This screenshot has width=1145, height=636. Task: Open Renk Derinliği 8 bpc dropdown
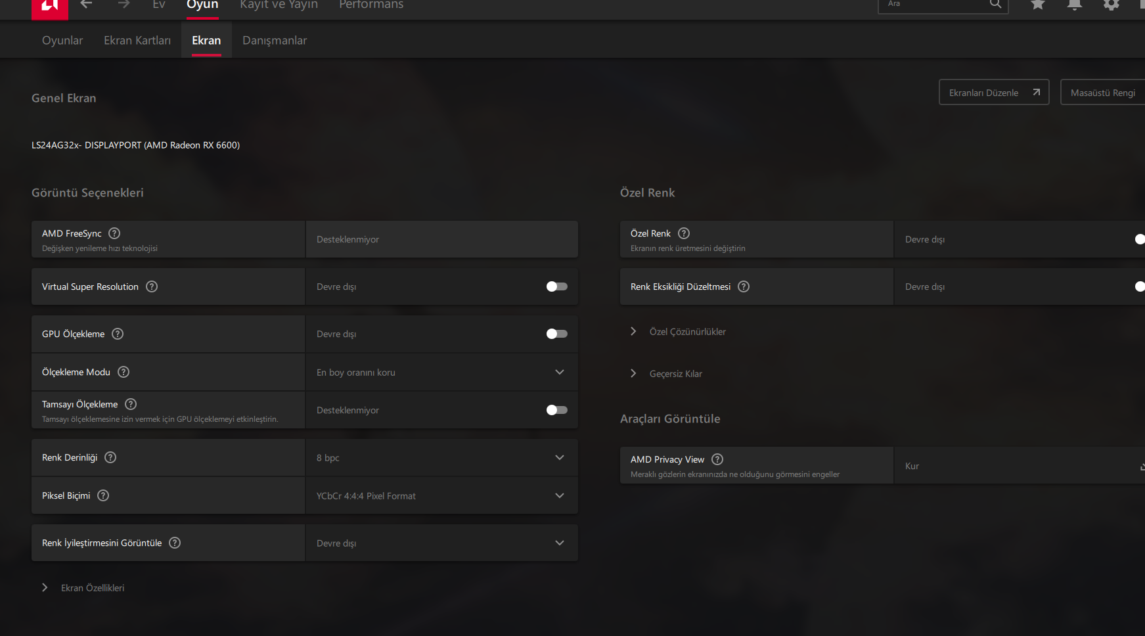(x=441, y=457)
